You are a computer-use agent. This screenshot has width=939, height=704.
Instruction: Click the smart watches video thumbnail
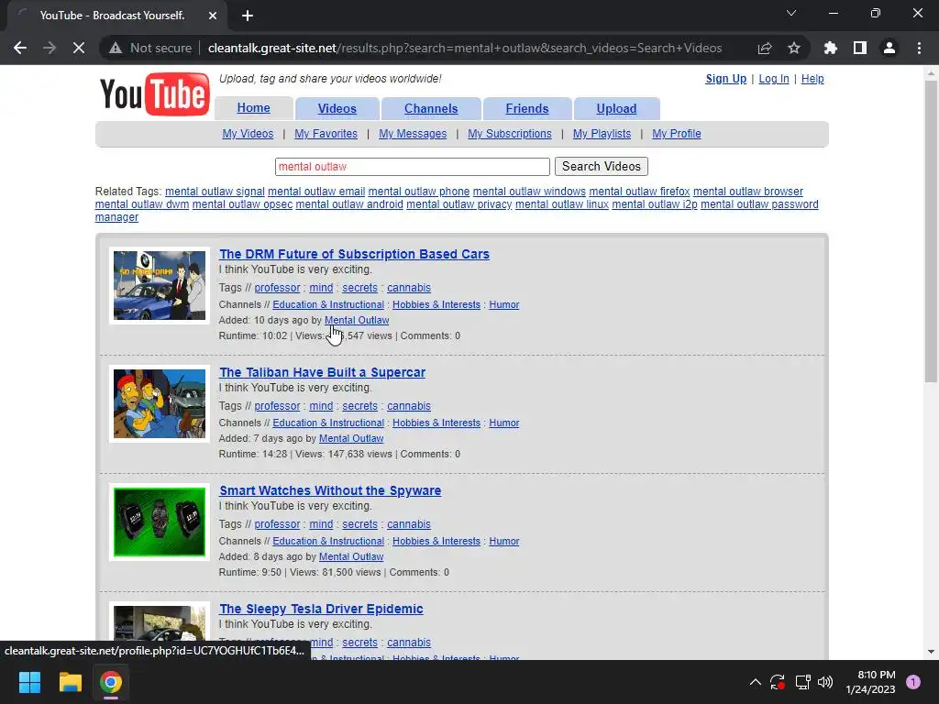pos(160,522)
